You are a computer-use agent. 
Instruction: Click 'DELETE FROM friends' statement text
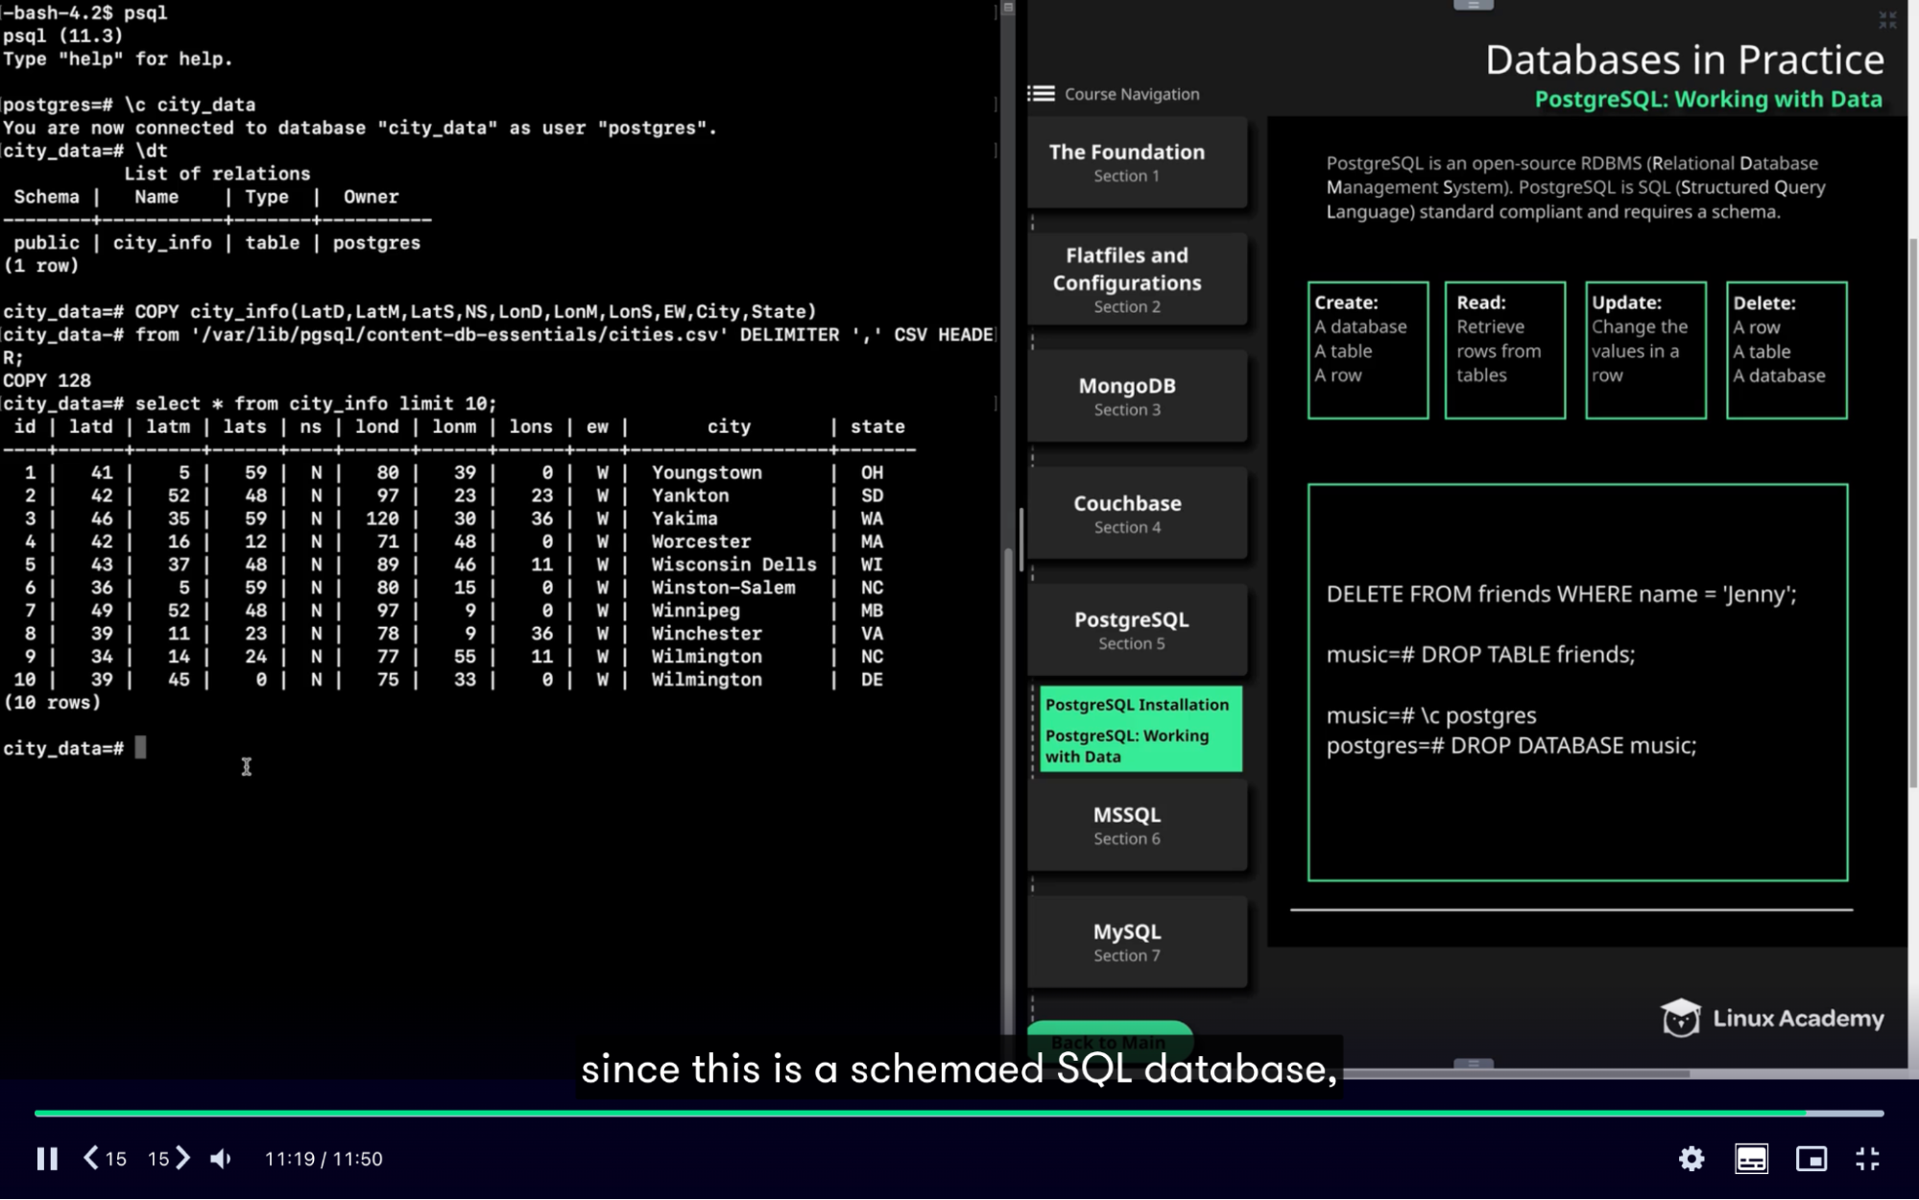[x=1561, y=594]
